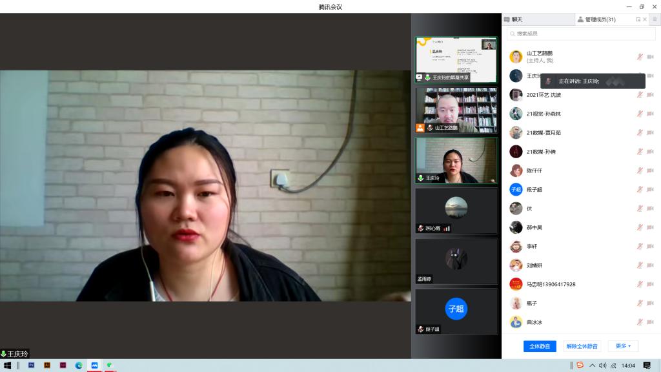Click the volume icon in system tray
The width and height of the screenshot is (661, 372).
pos(602,366)
